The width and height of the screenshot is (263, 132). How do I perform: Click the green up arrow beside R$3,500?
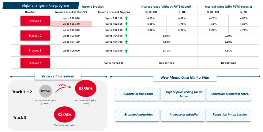click(x=126, y=30)
